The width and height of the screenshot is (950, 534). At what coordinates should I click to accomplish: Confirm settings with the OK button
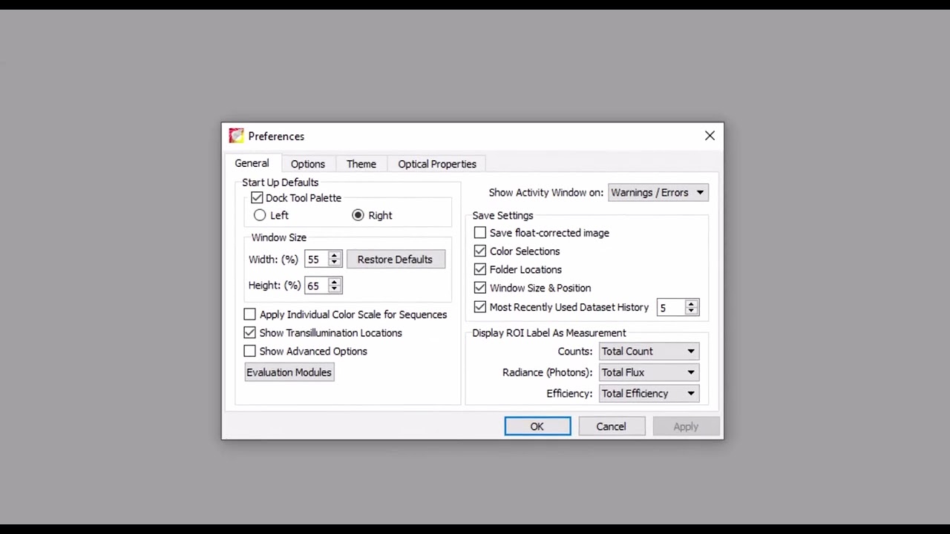coord(537,426)
